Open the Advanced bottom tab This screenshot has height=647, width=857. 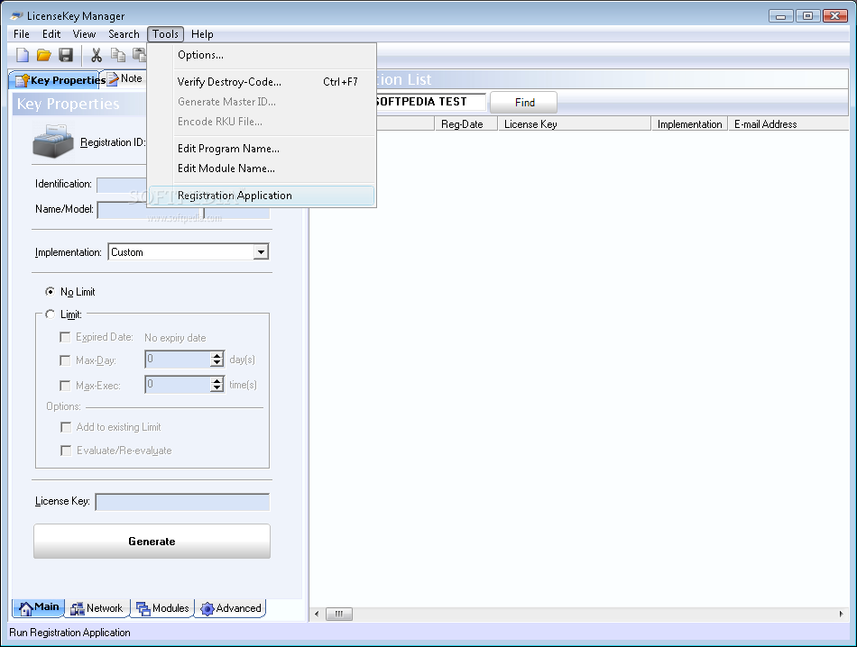(231, 607)
